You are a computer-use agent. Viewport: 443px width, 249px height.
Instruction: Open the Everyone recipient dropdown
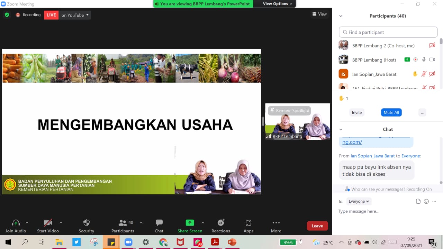pyautogui.click(x=359, y=201)
